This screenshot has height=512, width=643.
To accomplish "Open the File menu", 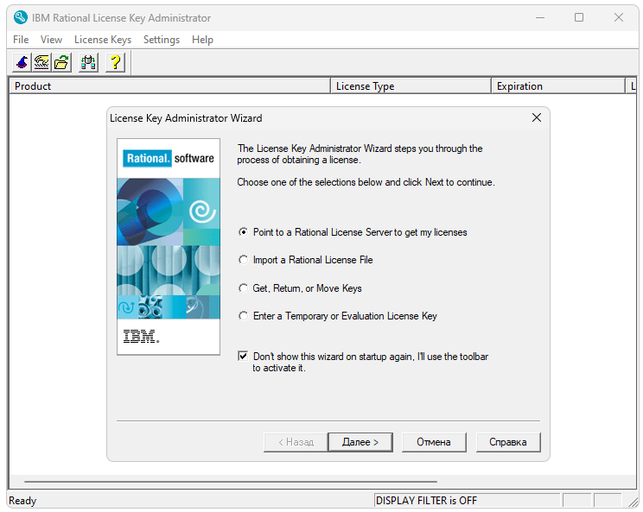I will [21, 40].
